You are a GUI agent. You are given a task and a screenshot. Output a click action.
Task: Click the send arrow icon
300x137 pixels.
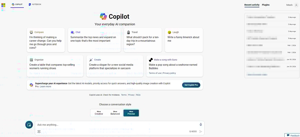pos(201,131)
